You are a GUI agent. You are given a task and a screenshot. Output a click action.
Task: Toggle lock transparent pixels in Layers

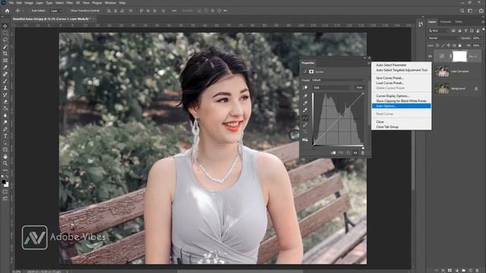[x=437, y=45]
